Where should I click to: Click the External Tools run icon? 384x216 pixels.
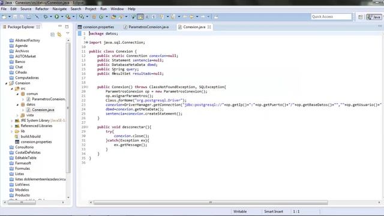[68, 17]
